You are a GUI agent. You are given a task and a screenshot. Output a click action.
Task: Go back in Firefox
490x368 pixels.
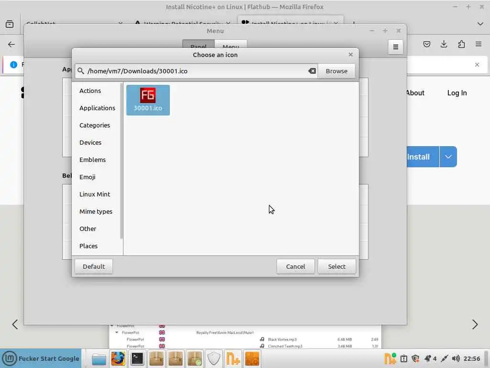coord(11,45)
